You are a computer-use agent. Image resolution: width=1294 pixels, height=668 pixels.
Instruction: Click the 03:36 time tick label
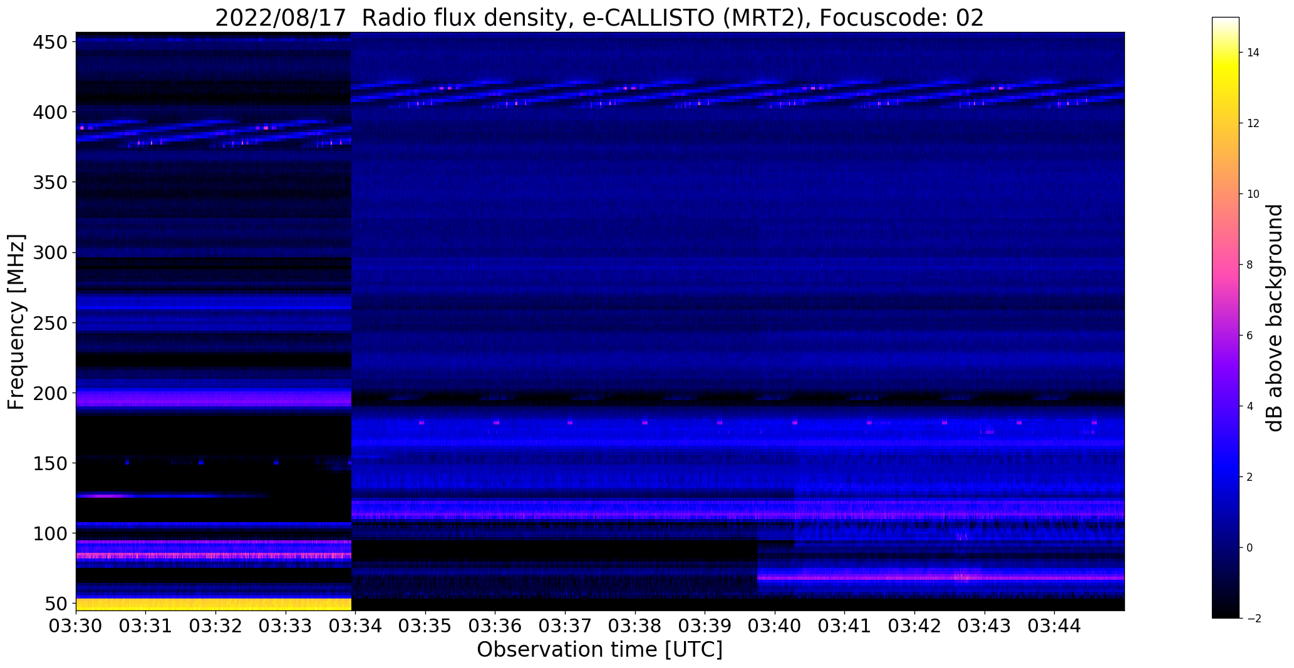click(x=495, y=626)
